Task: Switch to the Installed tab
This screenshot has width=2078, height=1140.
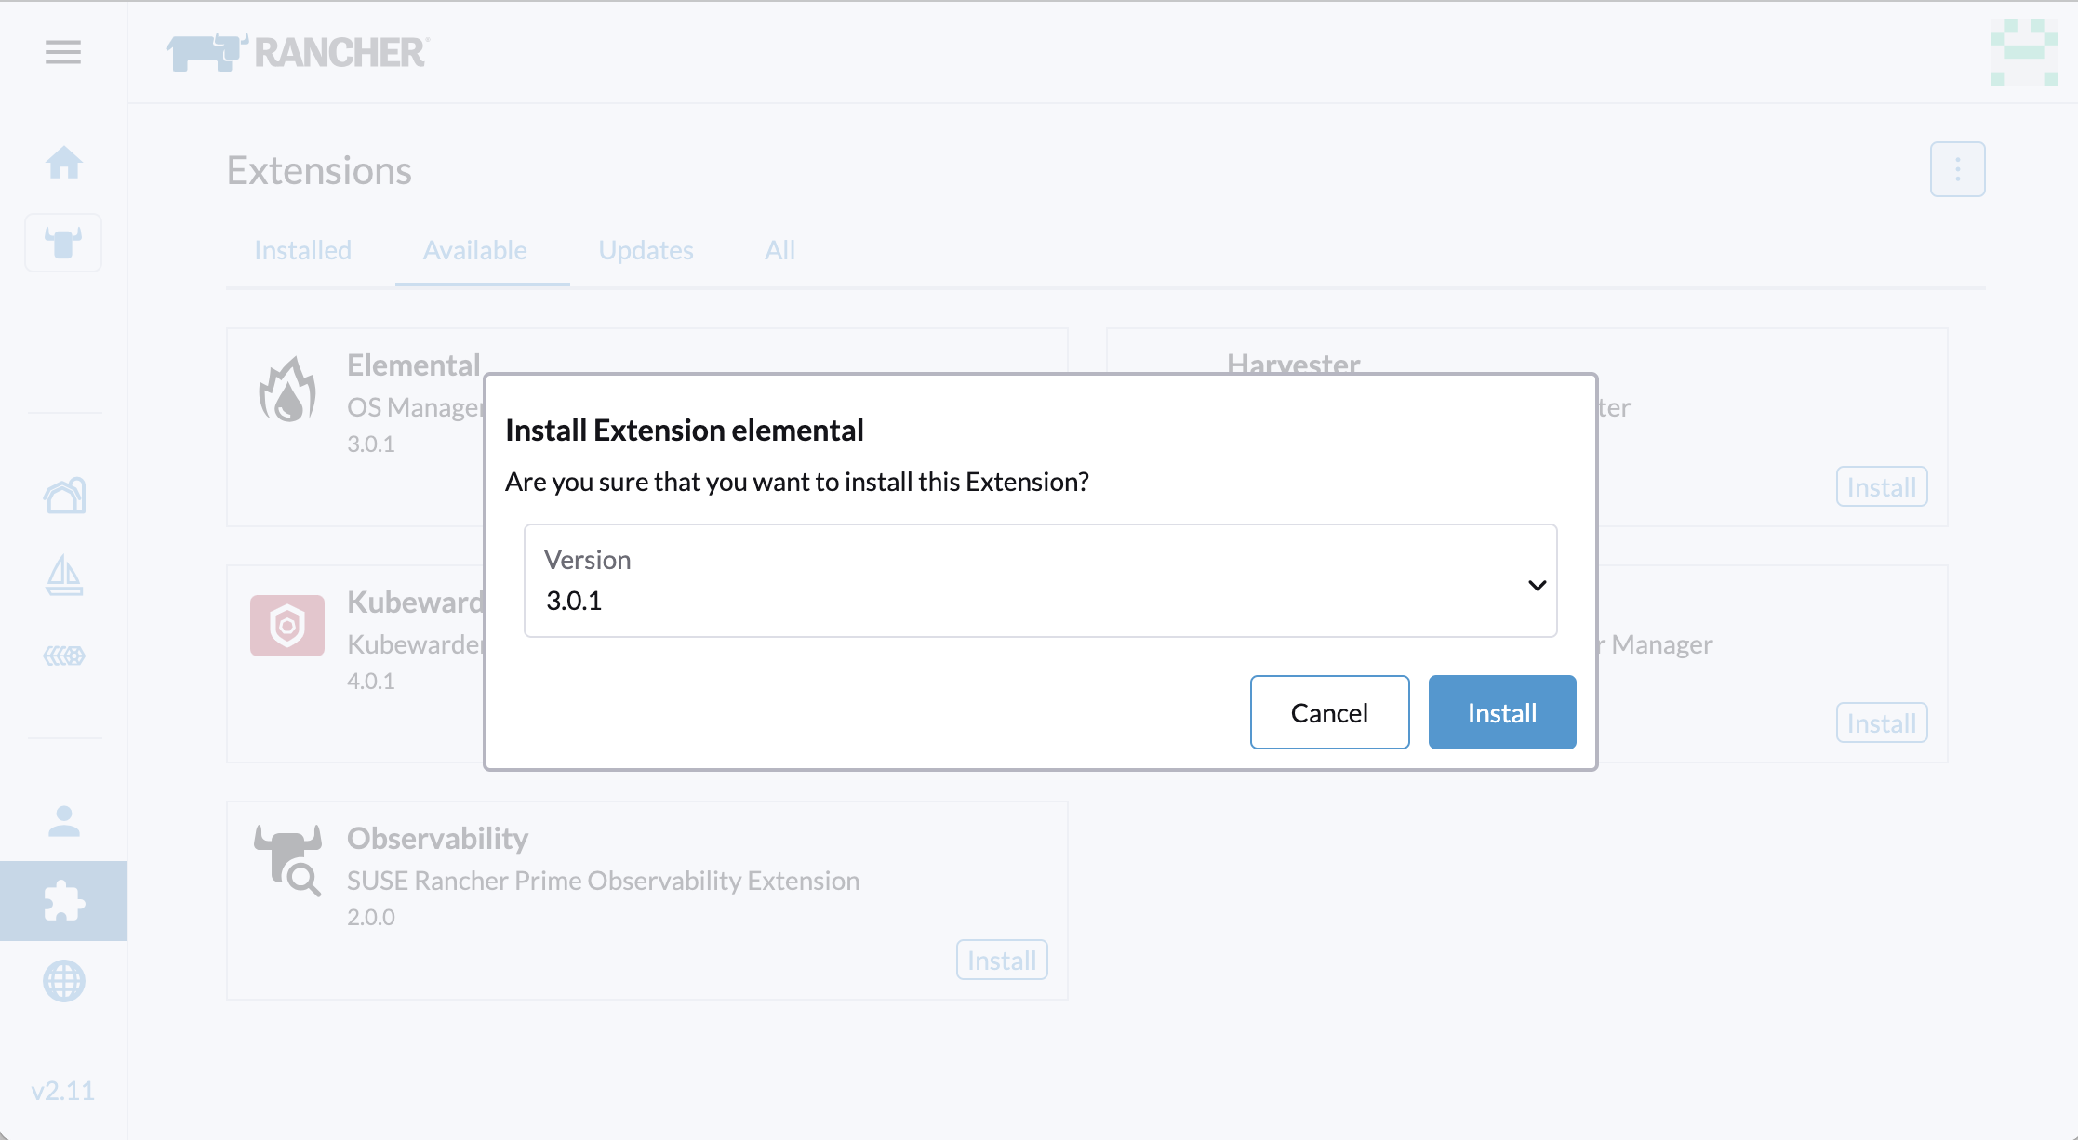Action: click(302, 250)
